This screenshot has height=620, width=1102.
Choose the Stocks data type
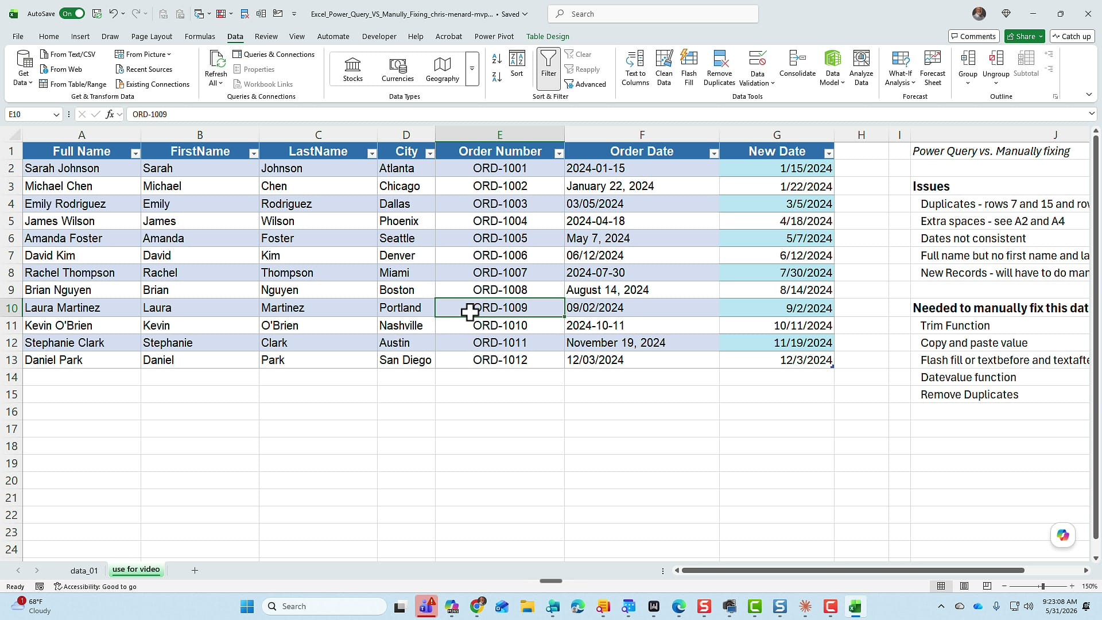(x=353, y=69)
